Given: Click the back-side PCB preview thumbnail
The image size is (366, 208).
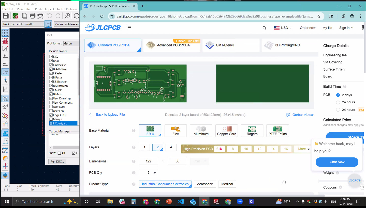Looking at the screenshot, I should click(262, 84).
